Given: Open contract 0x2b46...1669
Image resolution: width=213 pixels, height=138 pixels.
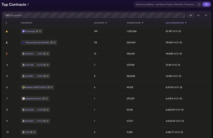Looking at the screenshot, I should tap(34, 54).
